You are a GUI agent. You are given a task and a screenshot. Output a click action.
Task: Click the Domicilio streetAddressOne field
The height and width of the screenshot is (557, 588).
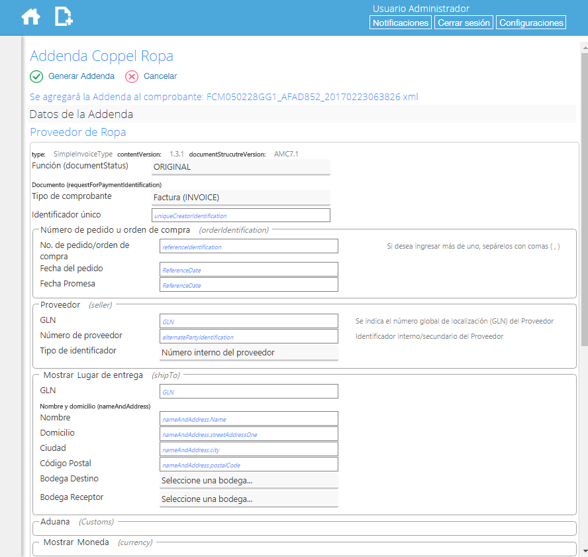(248, 434)
